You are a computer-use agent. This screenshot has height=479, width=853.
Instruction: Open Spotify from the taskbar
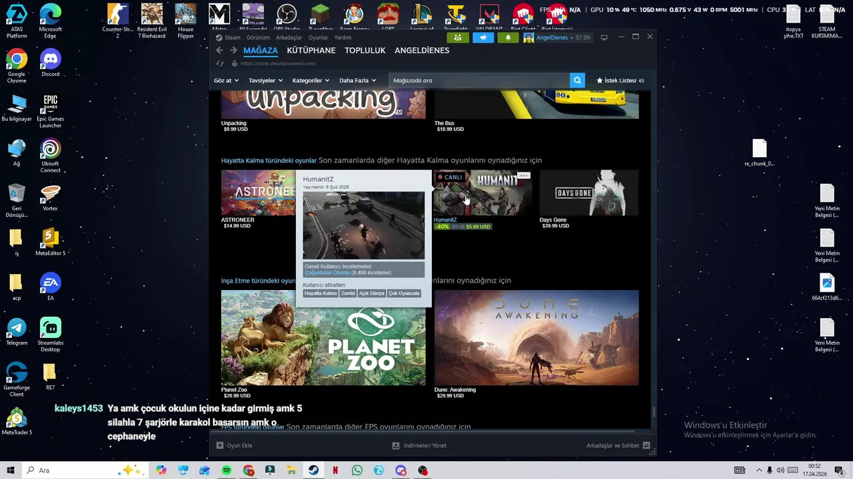227,470
